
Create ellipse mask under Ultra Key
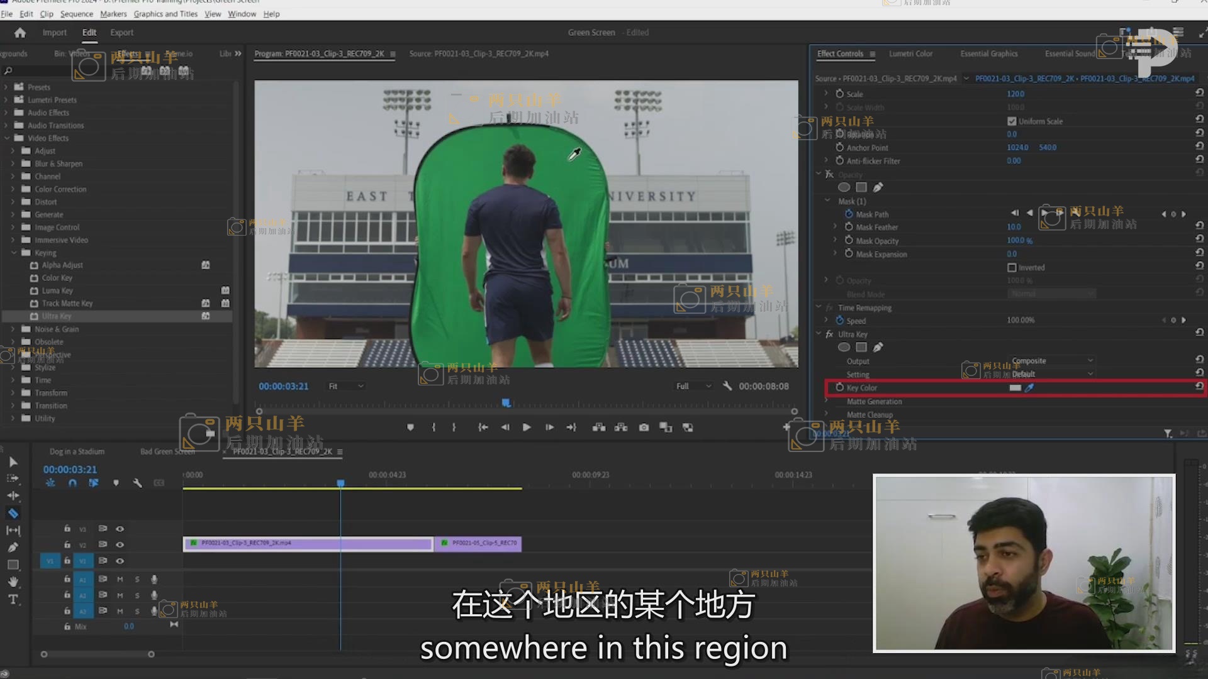pyautogui.click(x=844, y=347)
